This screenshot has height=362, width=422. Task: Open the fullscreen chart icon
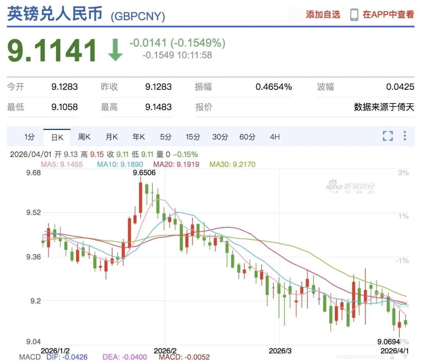pos(388,136)
